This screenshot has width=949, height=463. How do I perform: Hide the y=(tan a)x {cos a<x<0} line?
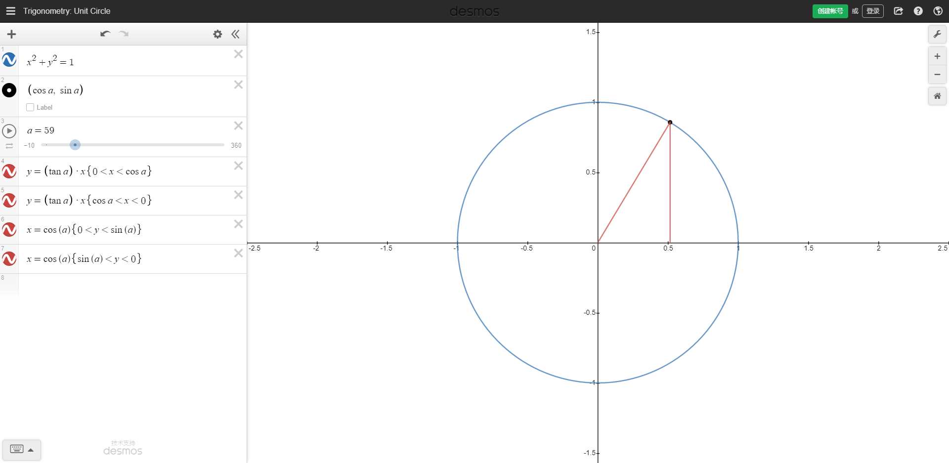[x=9, y=201]
